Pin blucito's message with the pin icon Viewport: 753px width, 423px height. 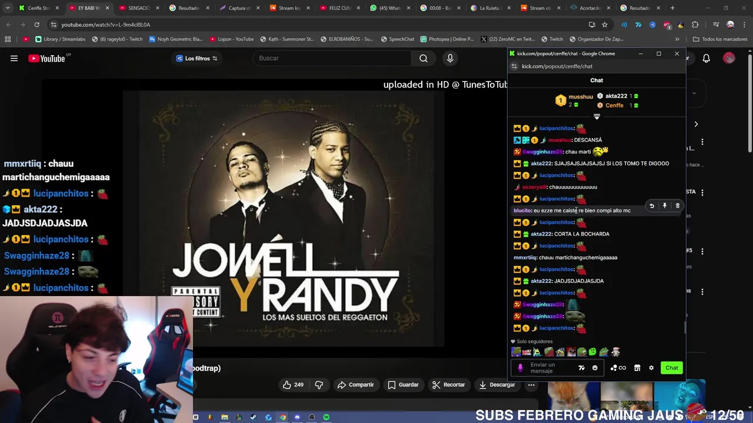(665, 206)
